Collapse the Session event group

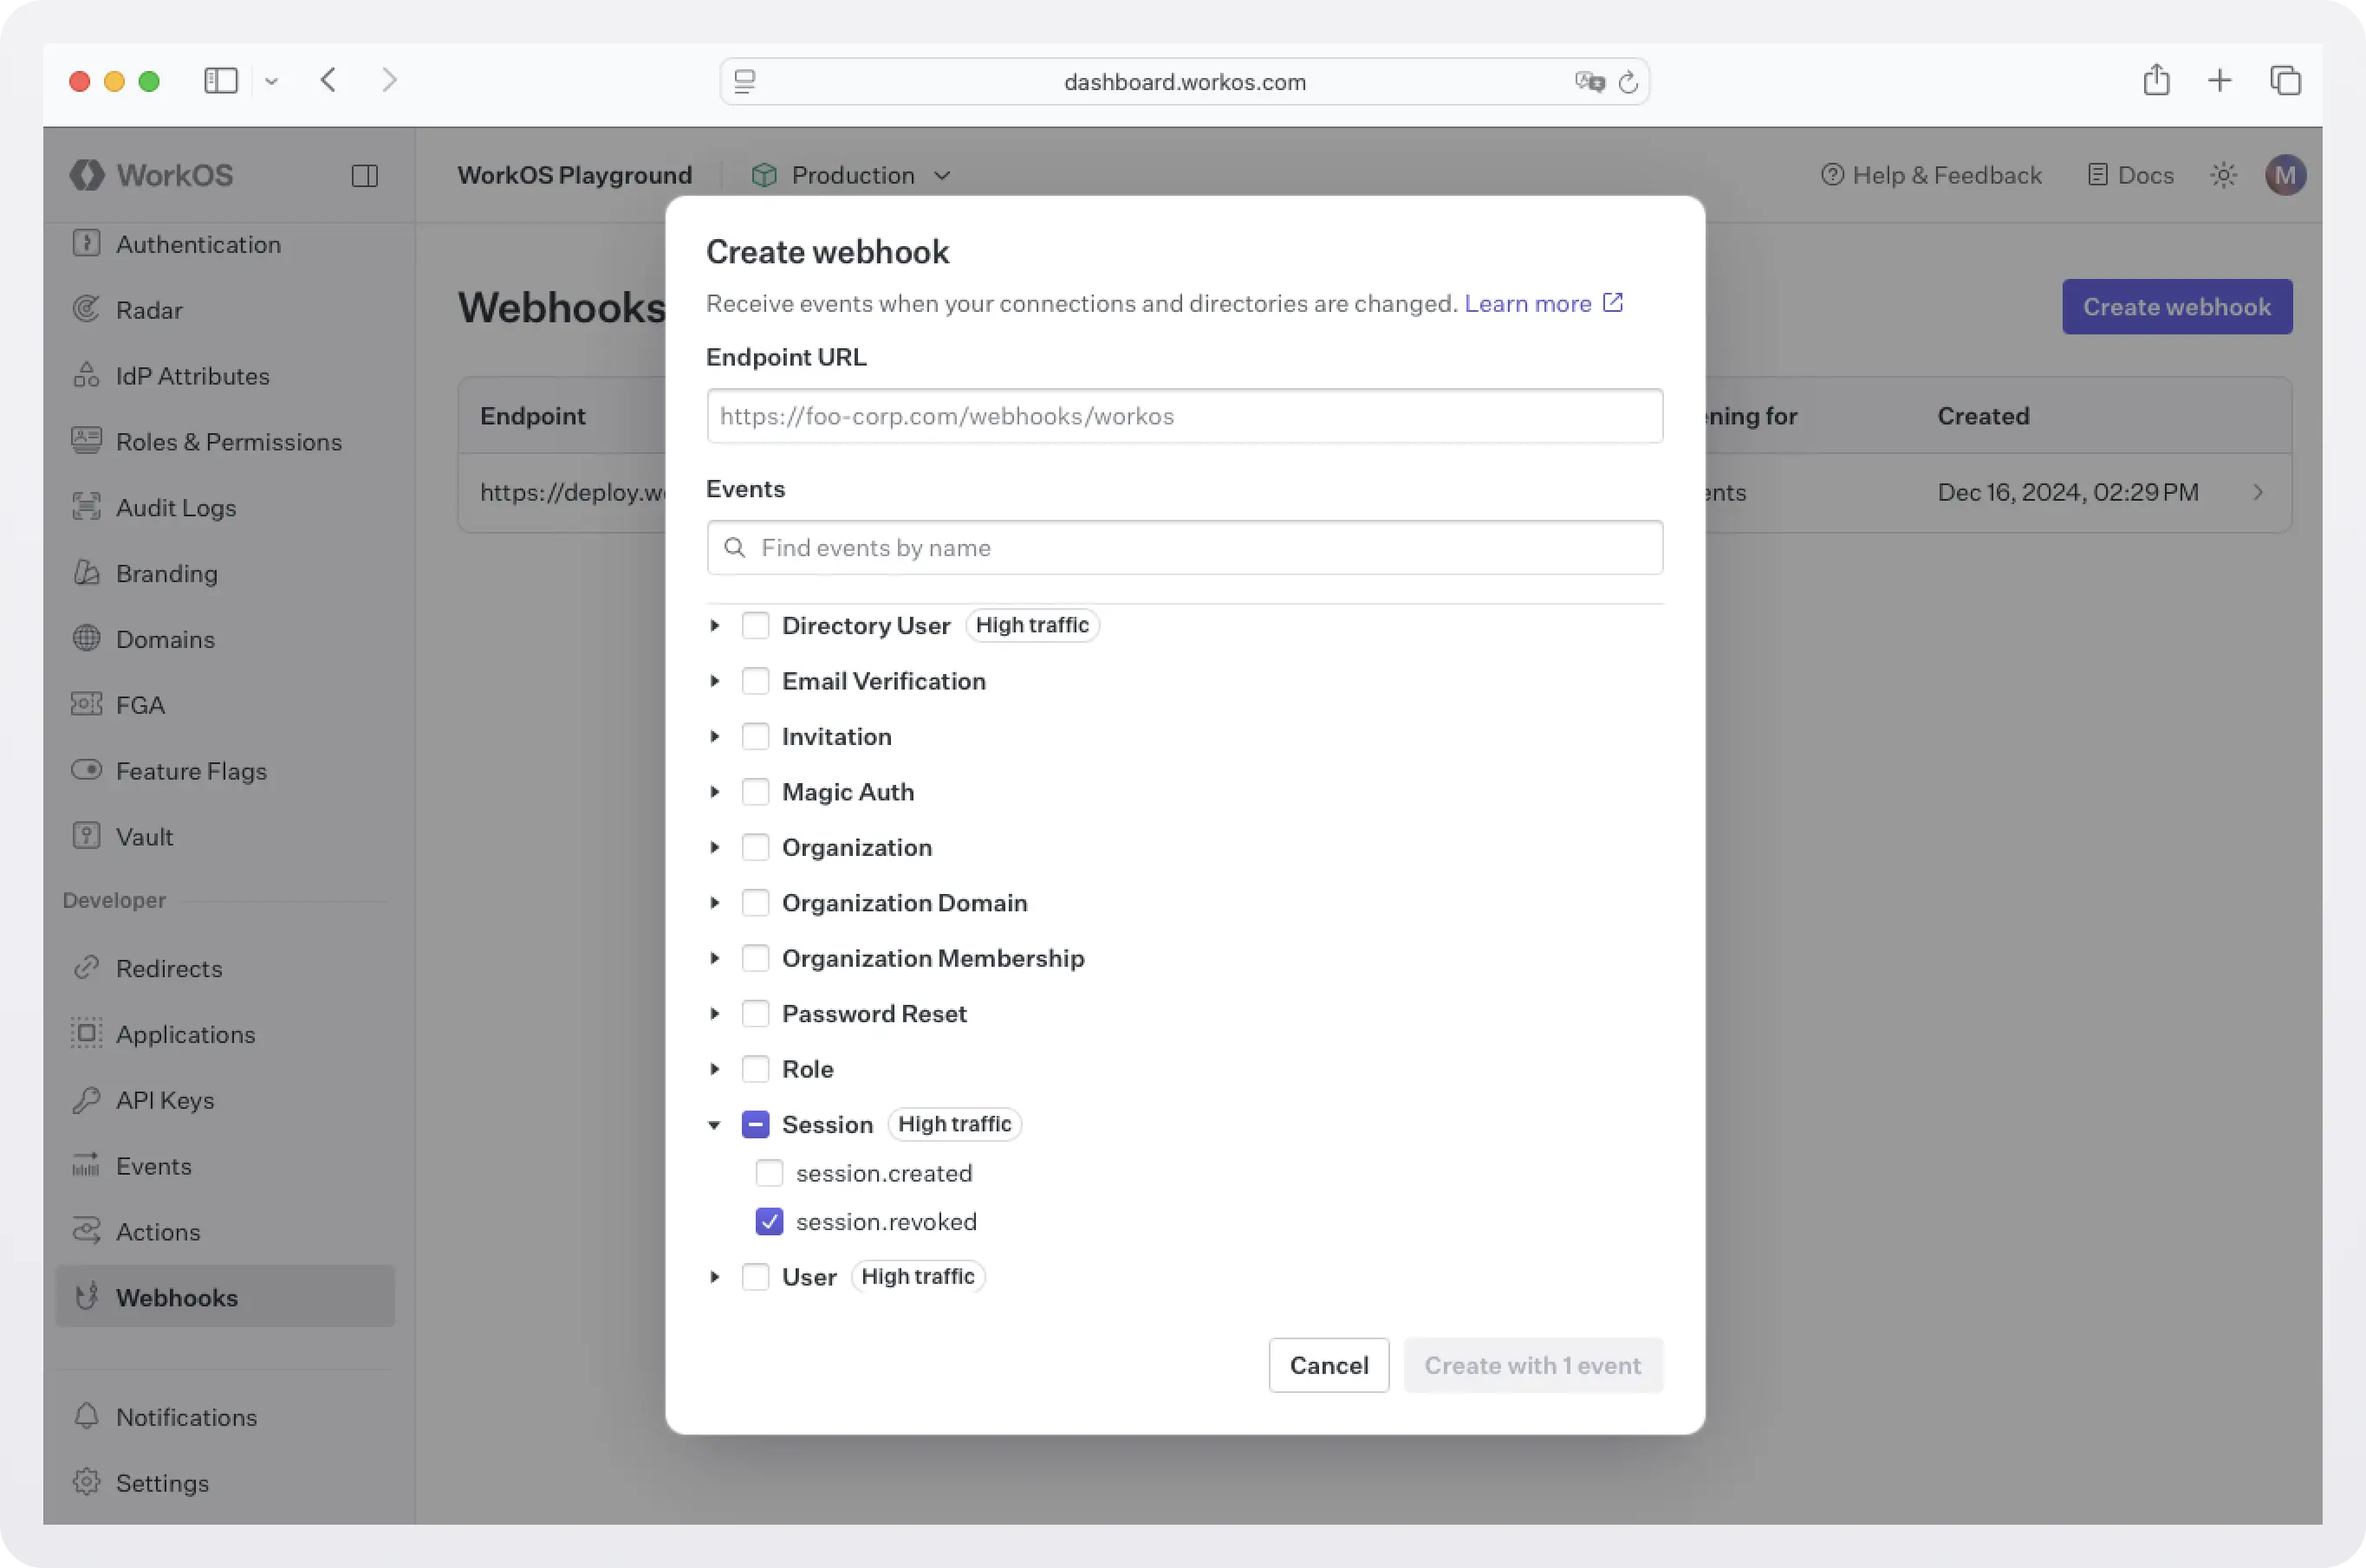(x=714, y=1125)
